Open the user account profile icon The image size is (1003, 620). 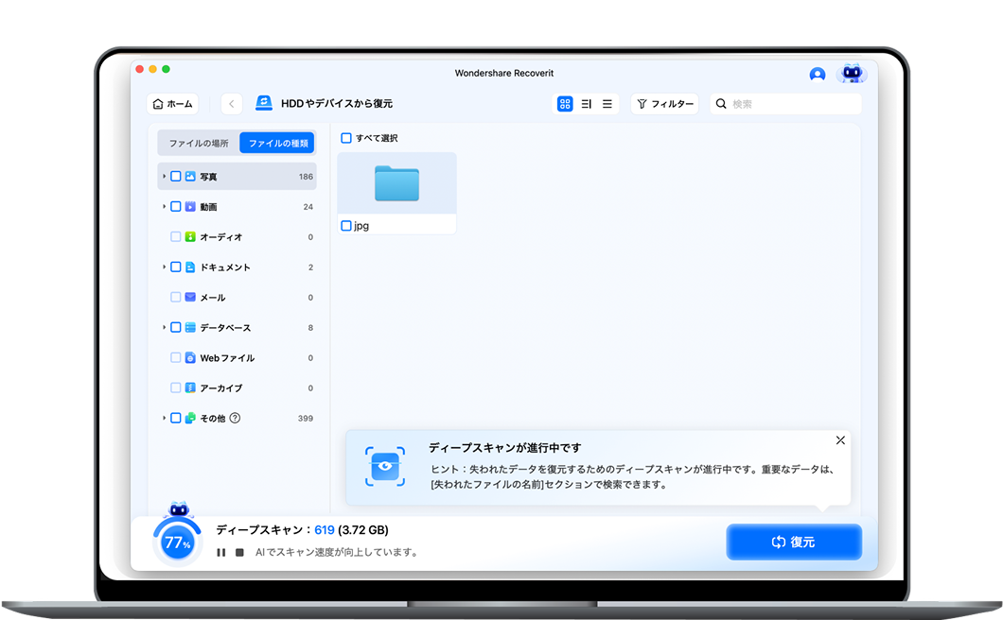tap(818, 75)
